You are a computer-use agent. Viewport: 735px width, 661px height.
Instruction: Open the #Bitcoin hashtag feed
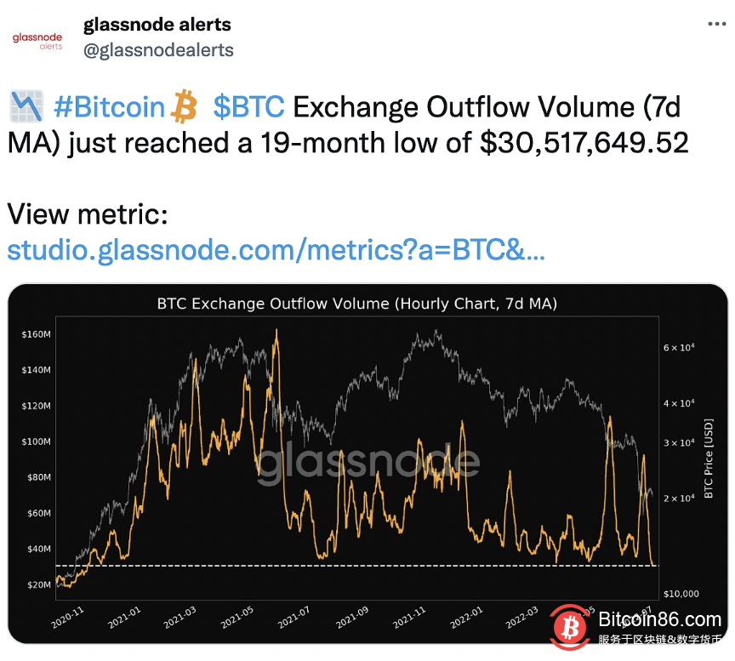108,106
